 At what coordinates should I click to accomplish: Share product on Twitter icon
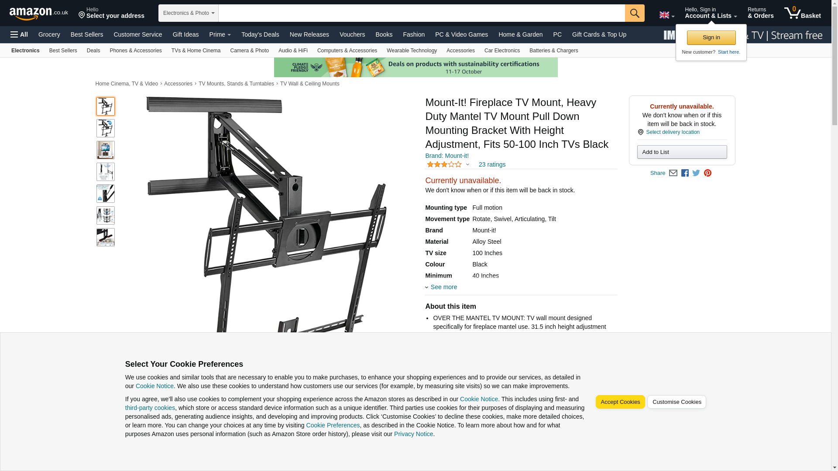696,173
